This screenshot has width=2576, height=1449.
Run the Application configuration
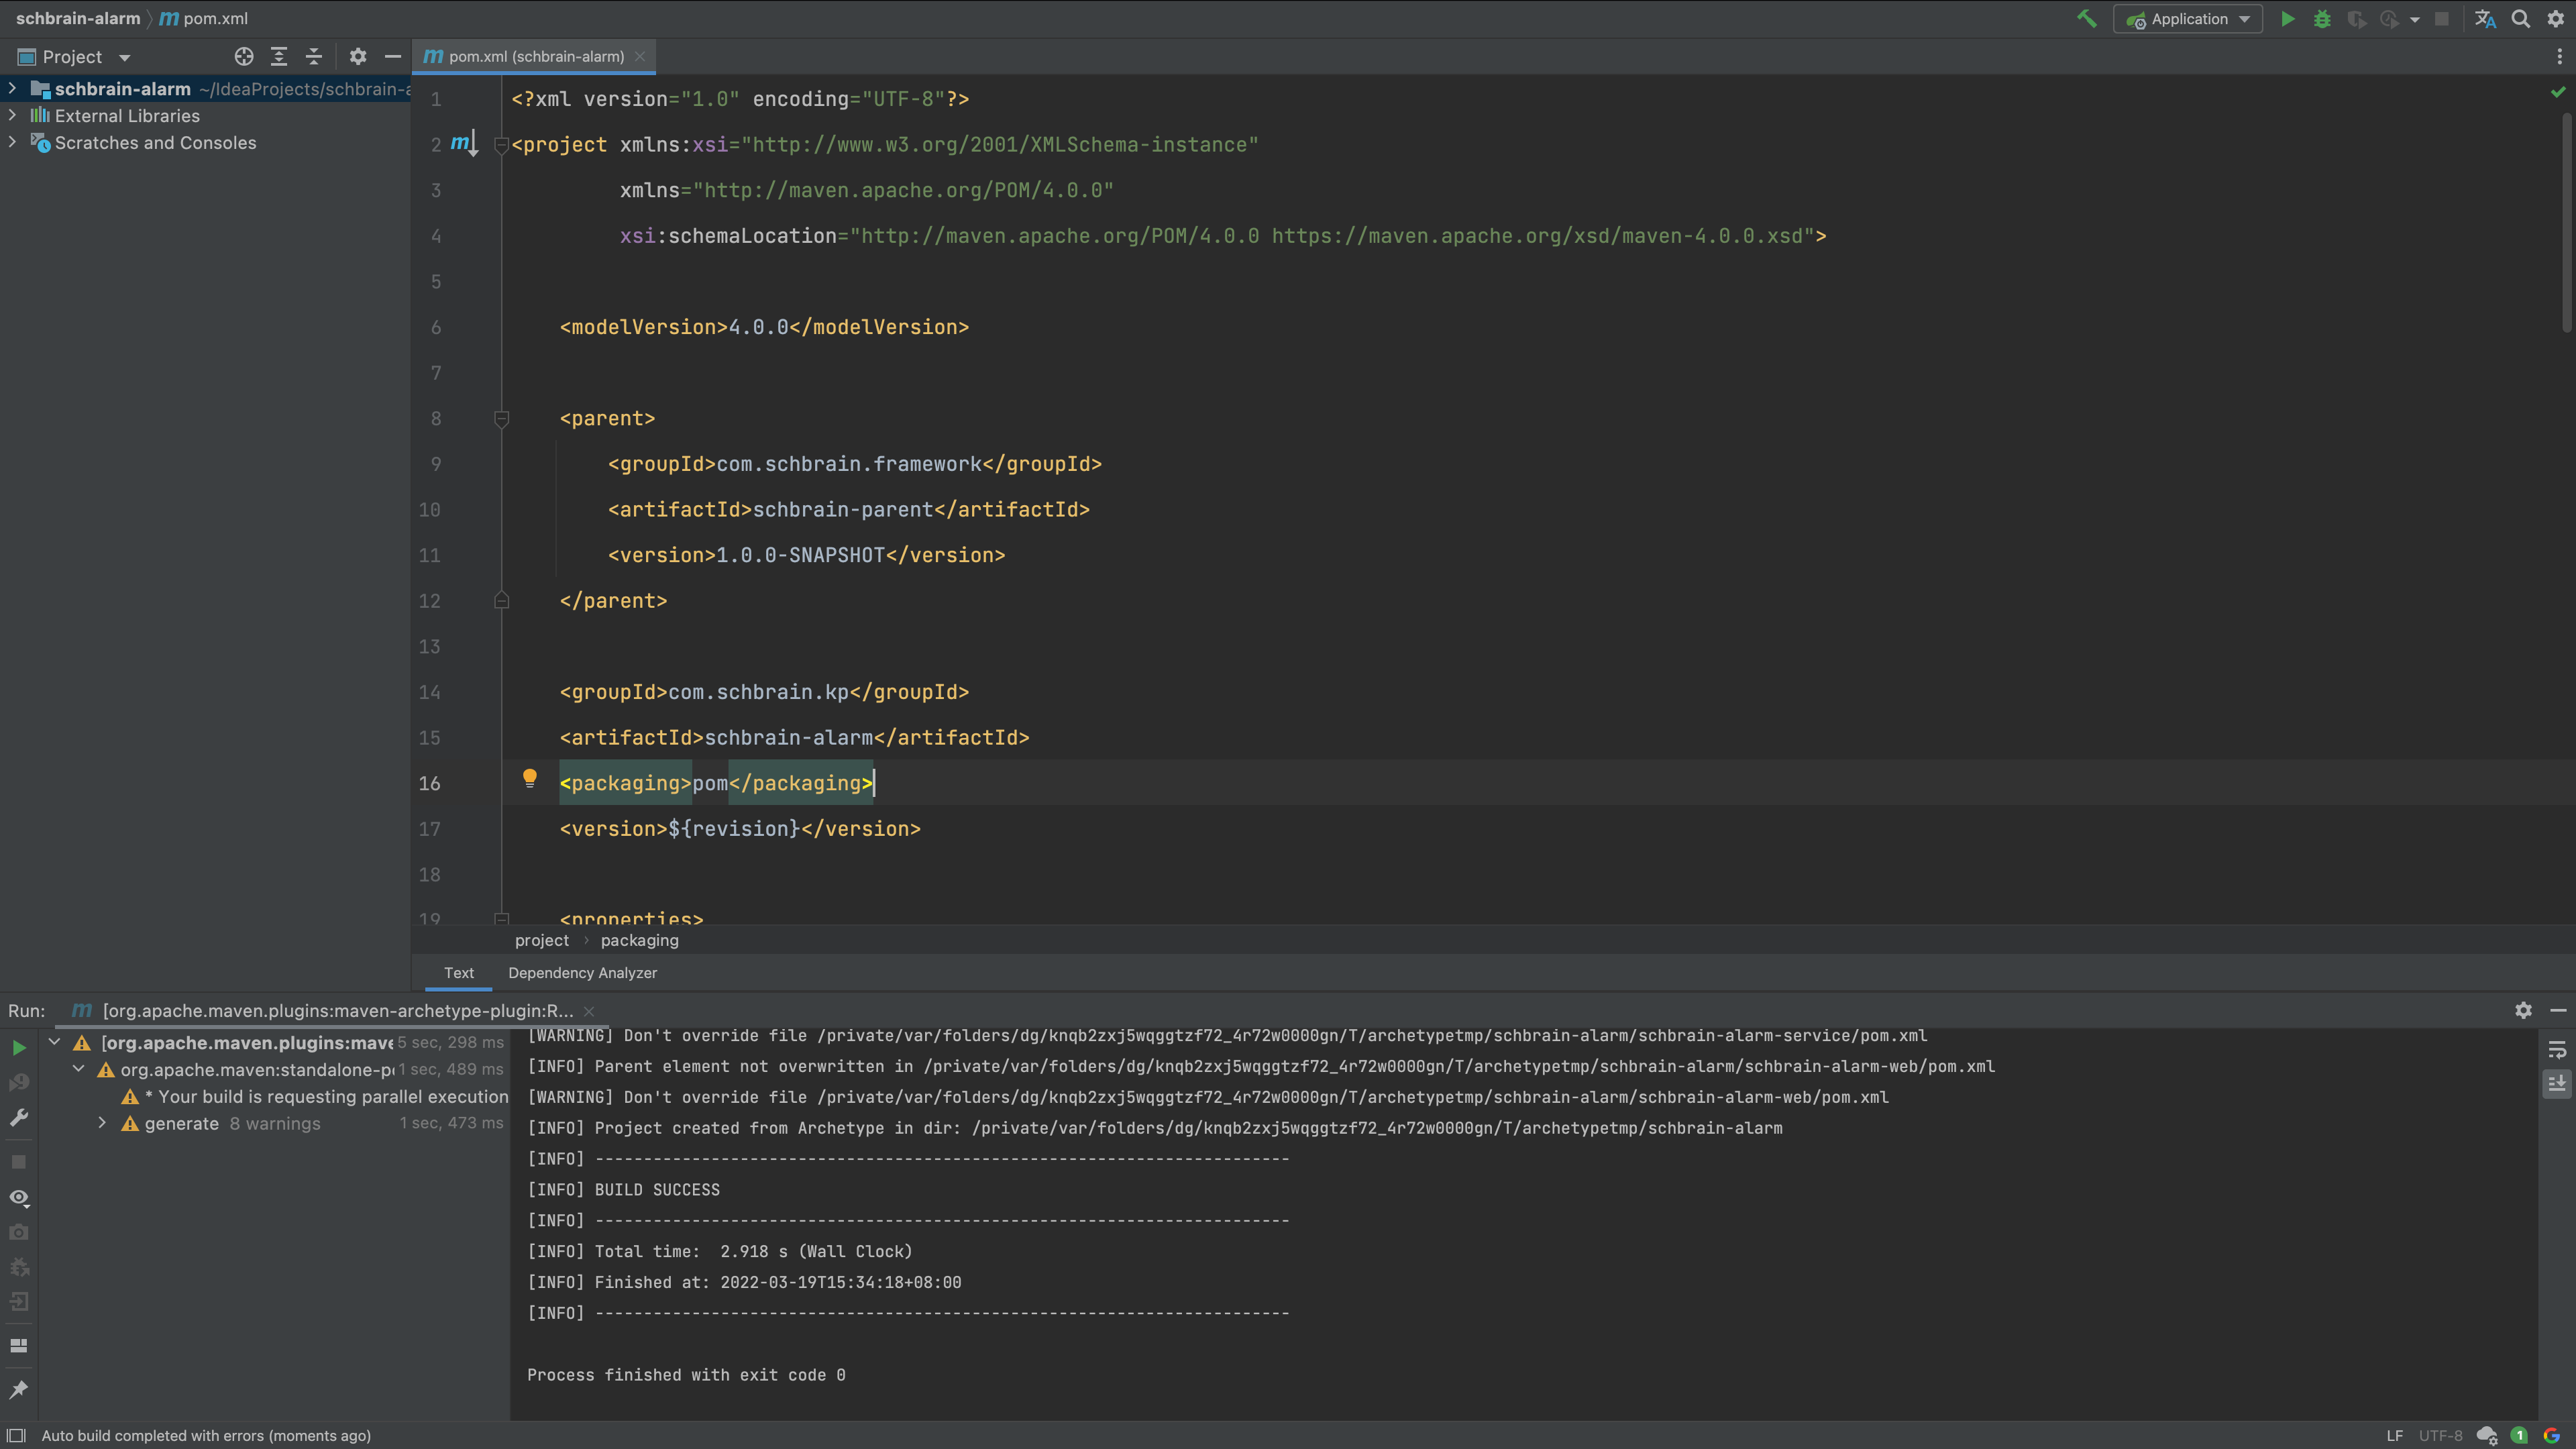point(2287,19)
